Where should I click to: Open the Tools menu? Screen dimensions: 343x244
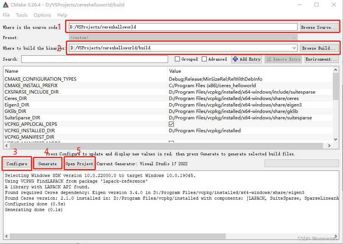[22, 15]
